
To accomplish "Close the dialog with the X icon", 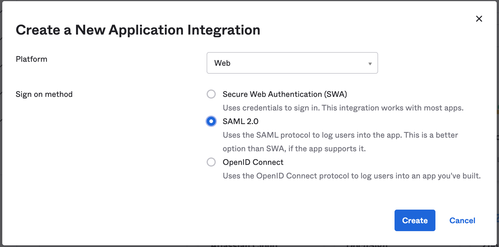I will click(479, 19).
